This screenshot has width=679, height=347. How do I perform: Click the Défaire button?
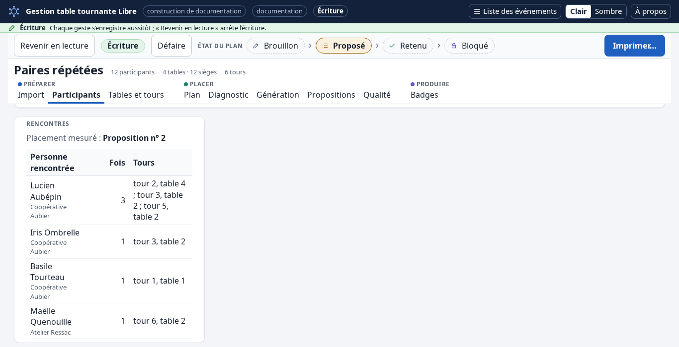pos(171,46)
